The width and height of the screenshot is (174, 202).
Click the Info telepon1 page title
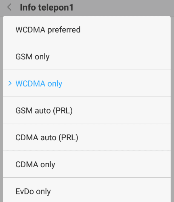point(46,8)
